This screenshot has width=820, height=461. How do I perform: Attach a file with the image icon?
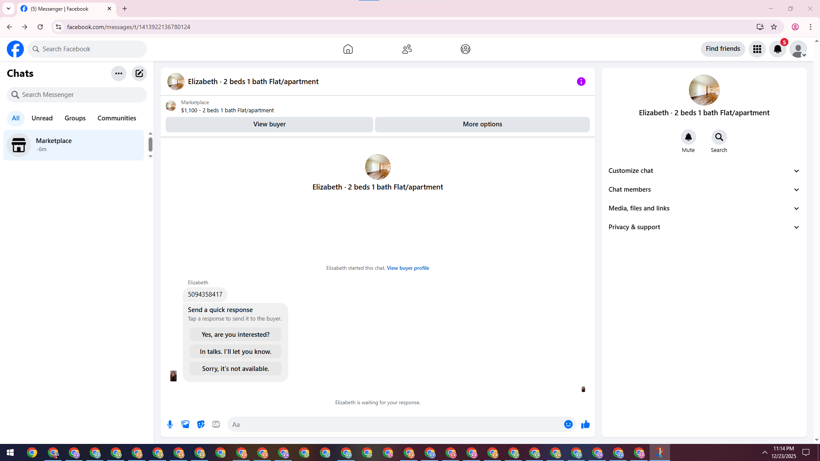[x=185, y=424]
